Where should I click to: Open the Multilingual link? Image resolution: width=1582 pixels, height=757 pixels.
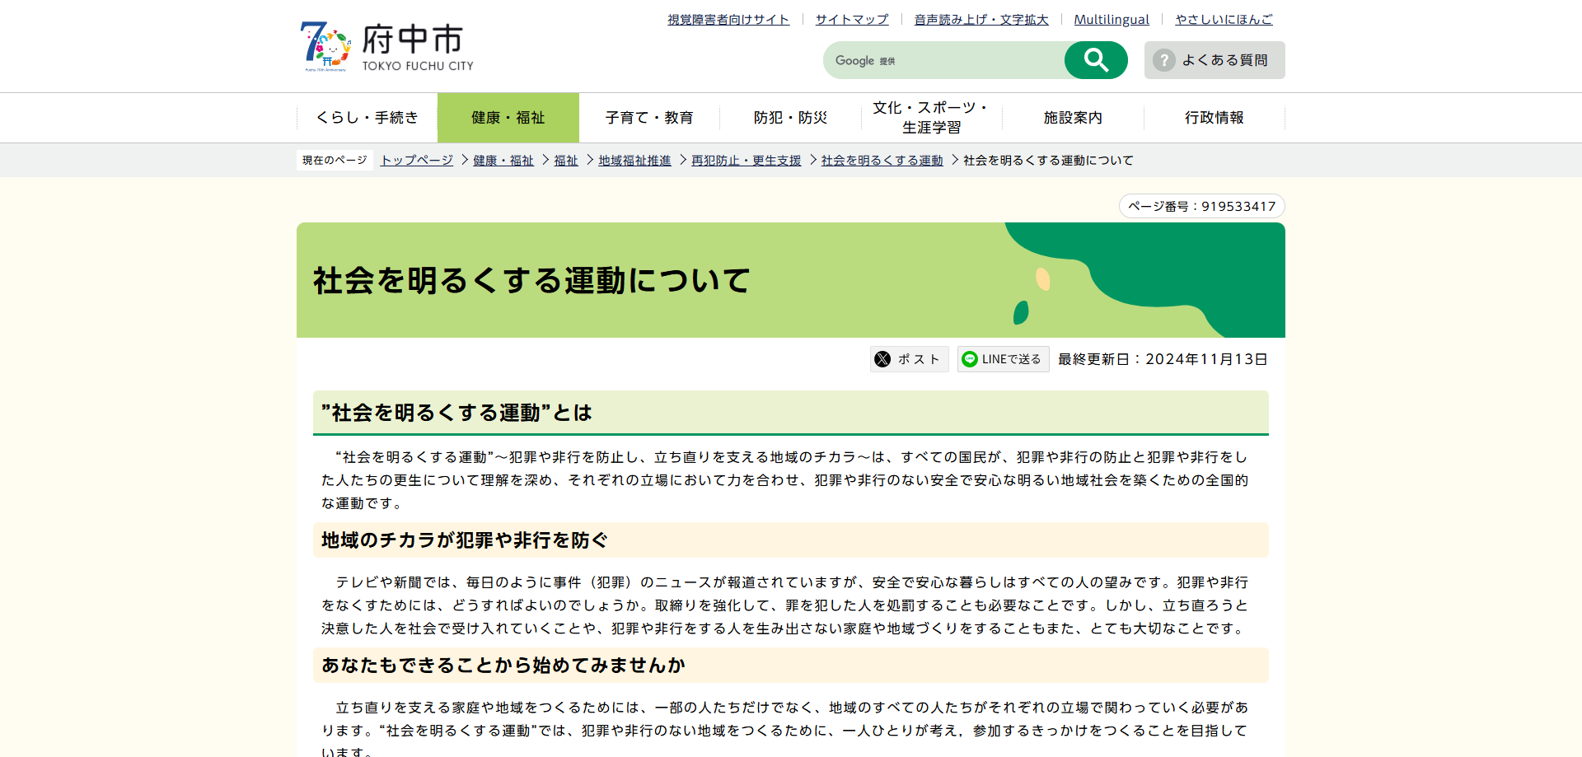(1112, 19)
